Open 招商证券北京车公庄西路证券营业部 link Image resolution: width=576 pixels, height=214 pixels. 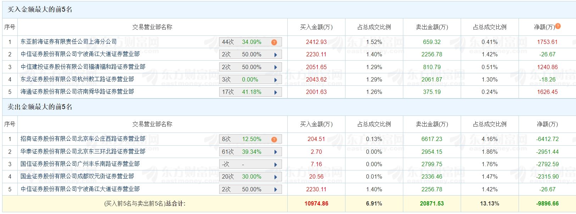click(x=83, y=139)
